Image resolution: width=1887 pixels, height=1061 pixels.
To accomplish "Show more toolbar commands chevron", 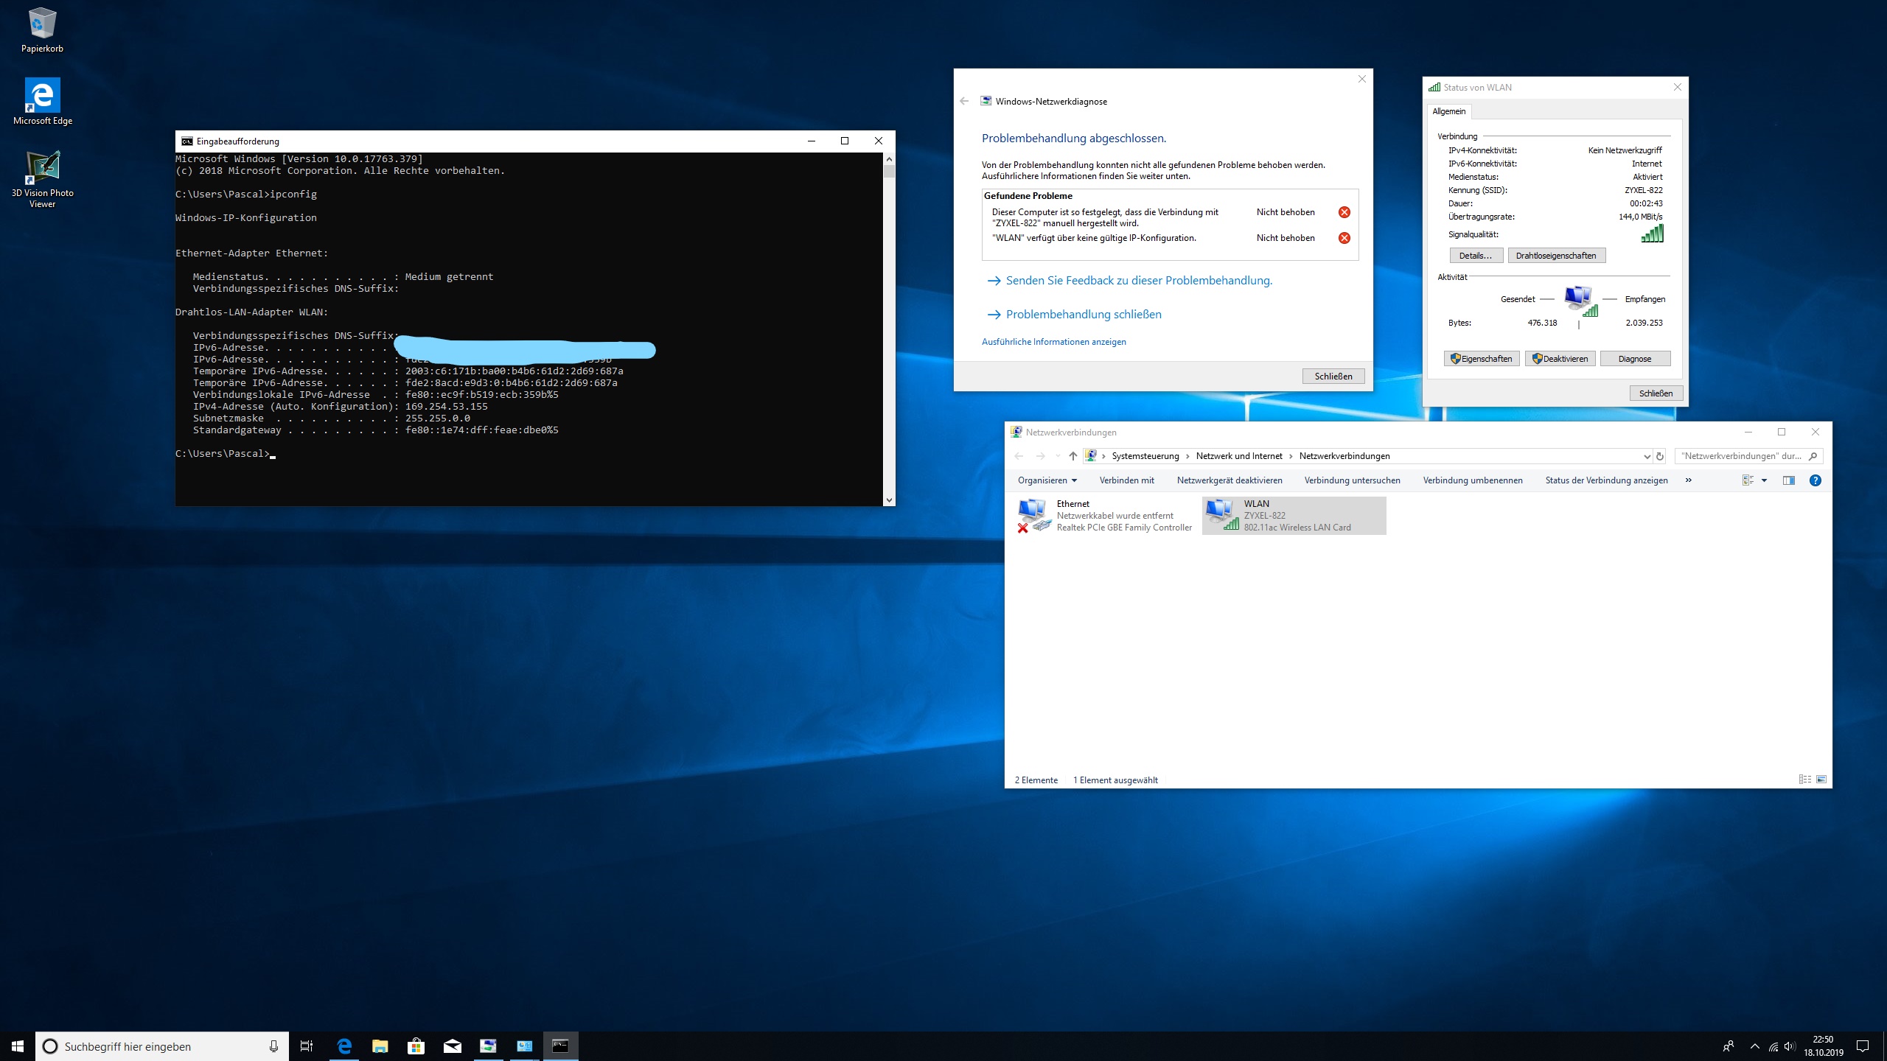I will pos(1688,480).
